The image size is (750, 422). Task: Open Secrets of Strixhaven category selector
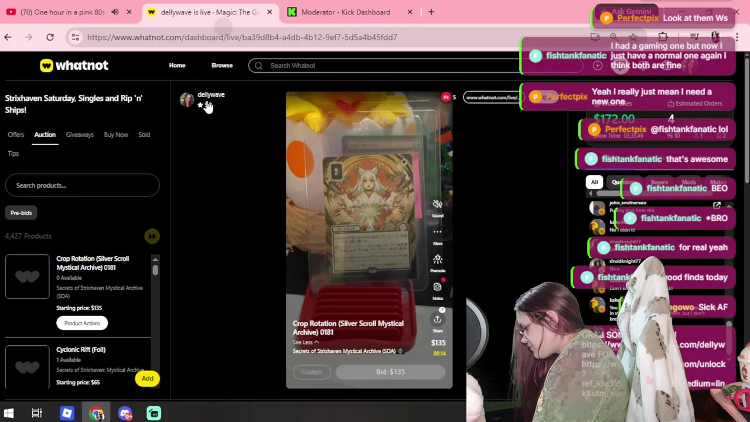[348, 351]
